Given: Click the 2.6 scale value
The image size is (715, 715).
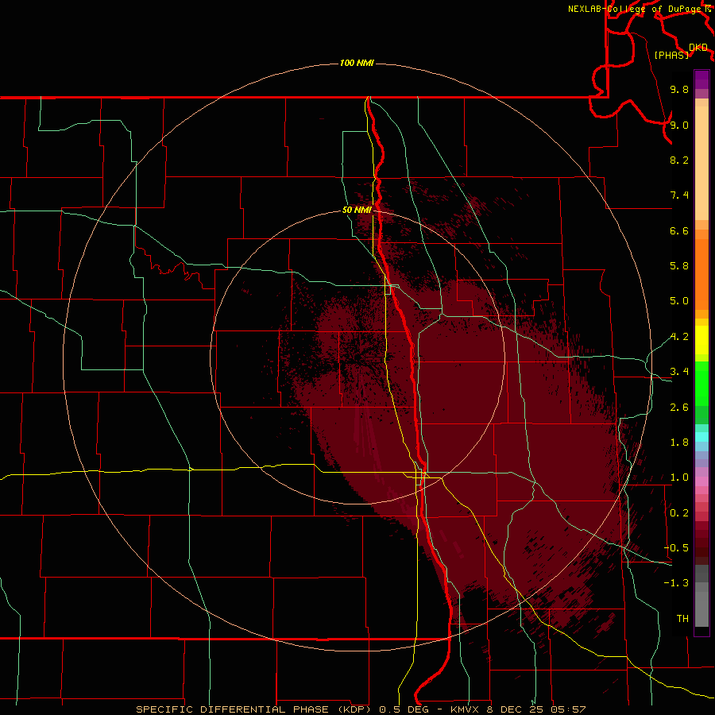Looking at the screenshot, I should pyautogui.click(x=679, y=407).
